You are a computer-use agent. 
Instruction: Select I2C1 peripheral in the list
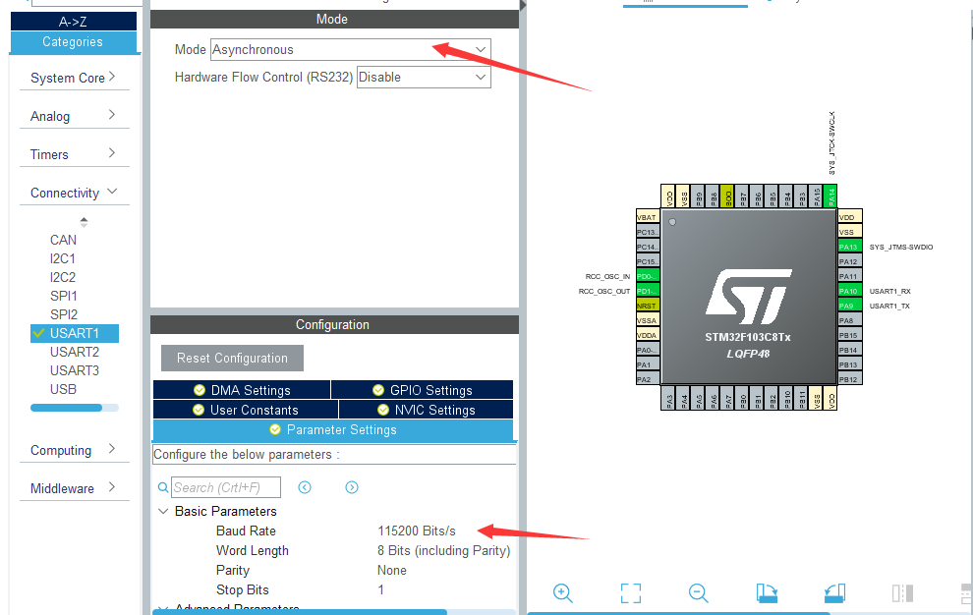(x=63, y=258)
